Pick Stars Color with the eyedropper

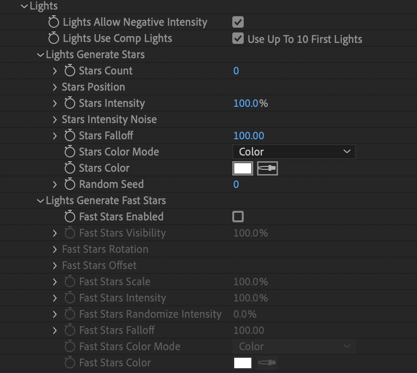click(267, 168)
